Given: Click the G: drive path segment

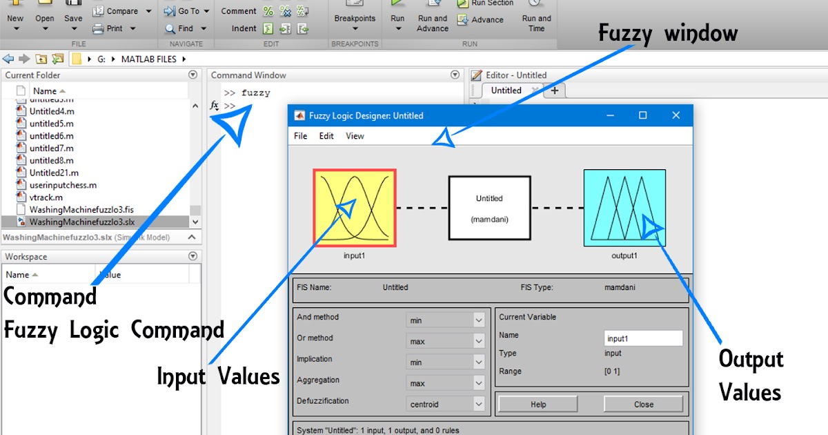Looking at the screenshot, I should coord(101,59).
